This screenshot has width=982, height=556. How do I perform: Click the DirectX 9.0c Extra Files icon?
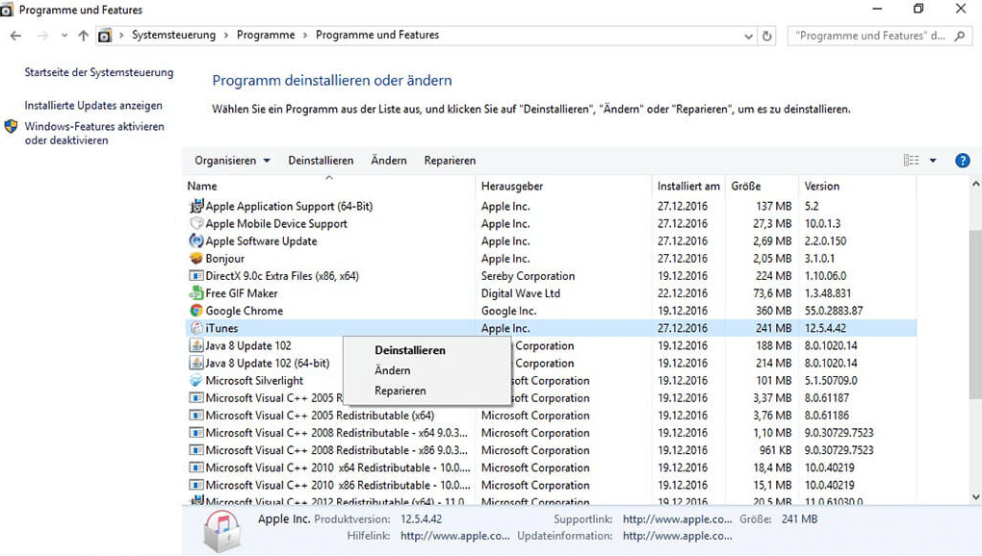pyautogui.click(x=196, y=276)
